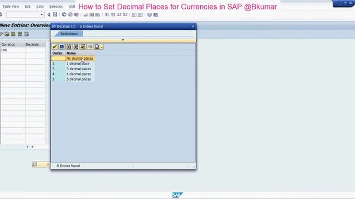
Task: Click the greyed information icon in popup toolbar
Action: point(90,46)
